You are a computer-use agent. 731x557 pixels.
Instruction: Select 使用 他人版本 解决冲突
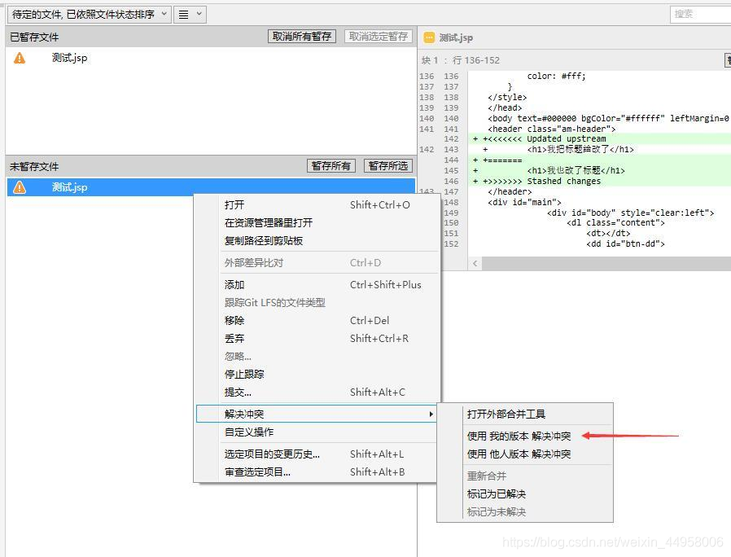(x=519, y=454)
